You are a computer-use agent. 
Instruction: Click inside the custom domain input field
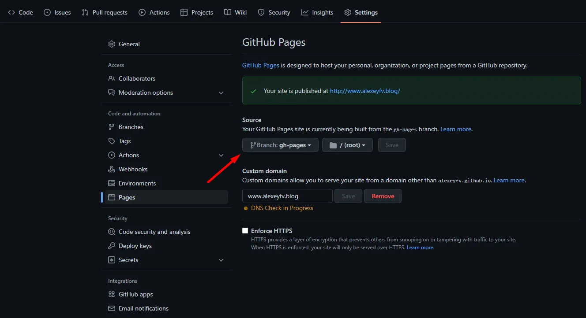[x=287, y=196]
